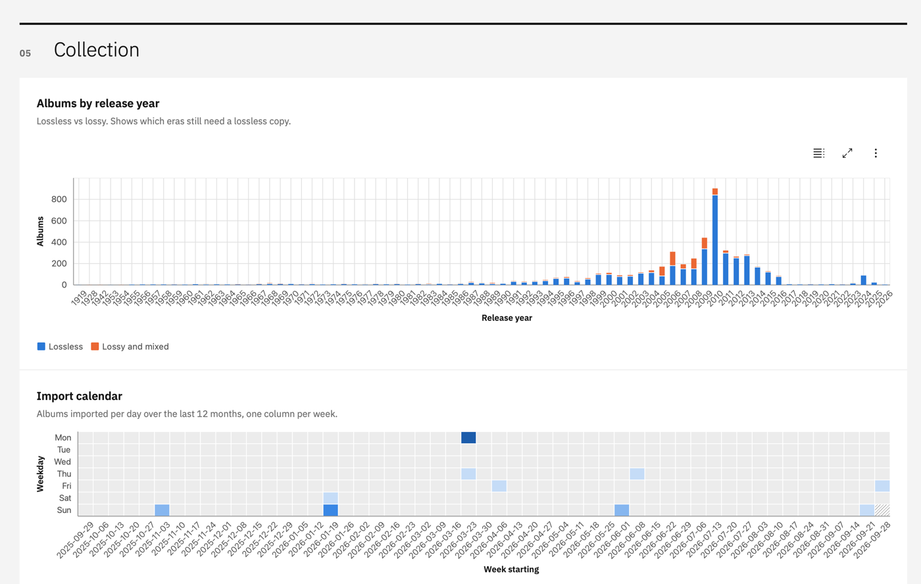Select the dark Monday cell for week 2026-03-23
Viewport: 921px width, 584px height.
(468, 437)
